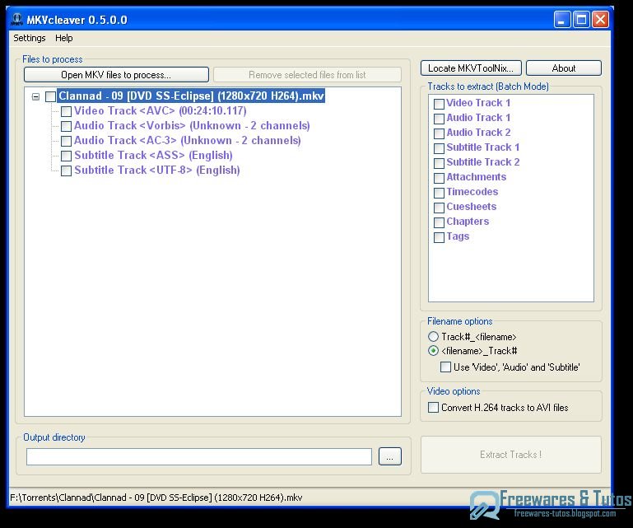Click Locate MKVToolNix button
The image size is (633, 528).
[471, 68]
